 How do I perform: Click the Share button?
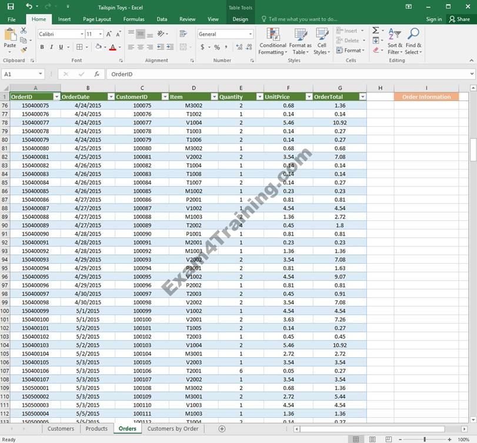[x=459, y=19]
